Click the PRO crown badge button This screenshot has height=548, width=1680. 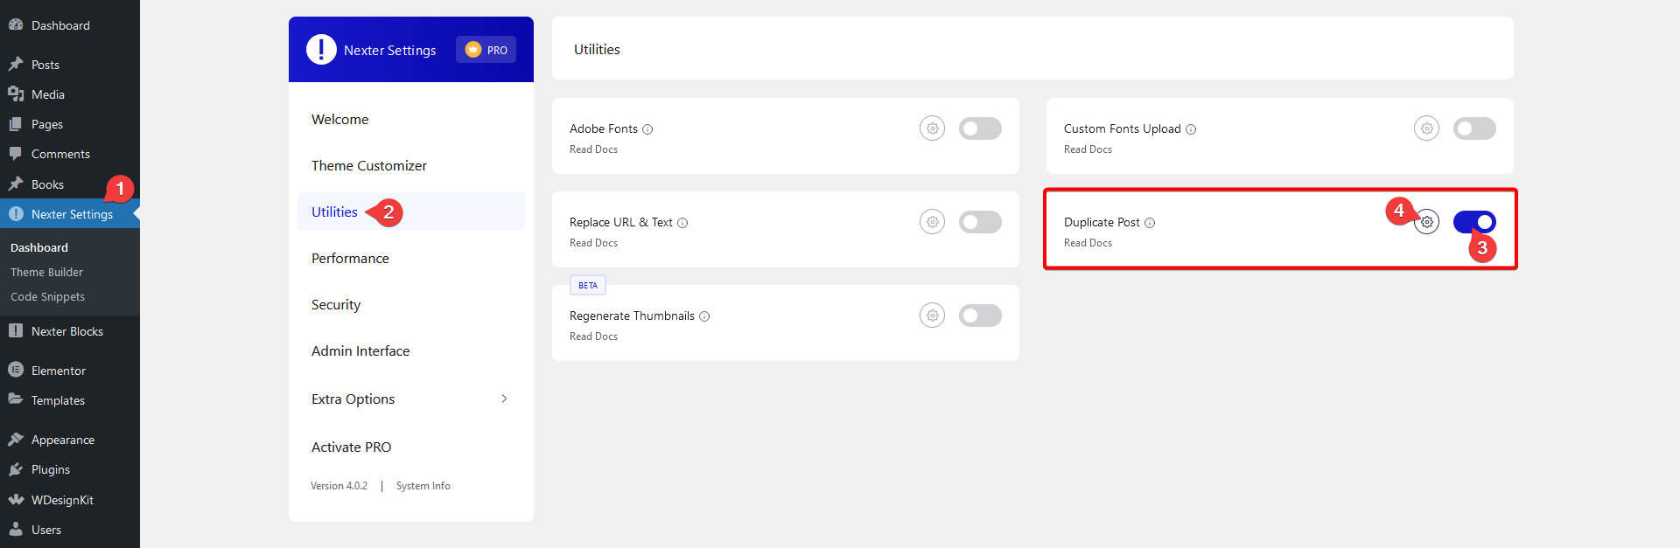[486, 50]
